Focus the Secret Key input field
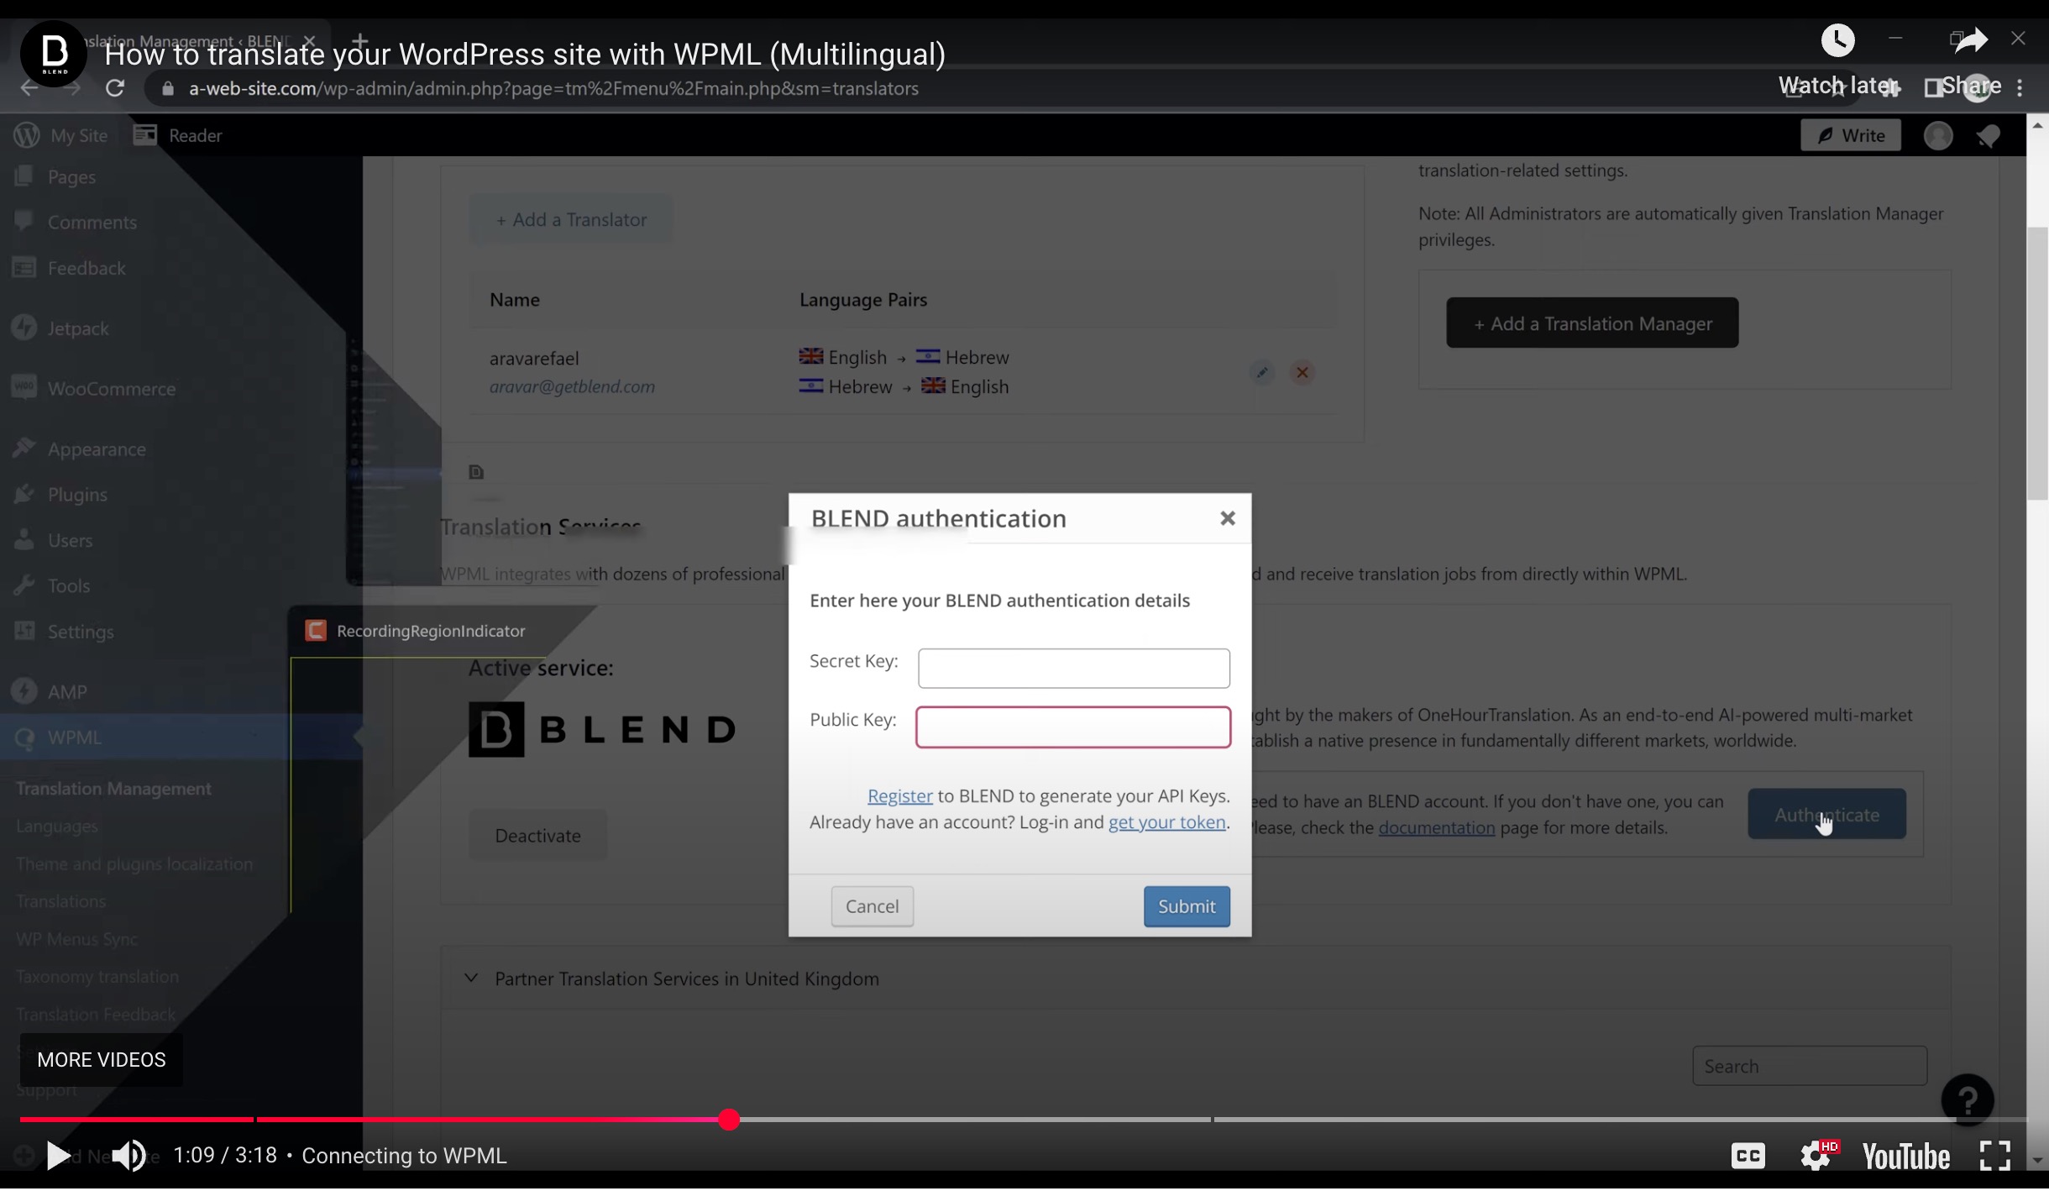Viewport: 2049px width, 1191px height. pyautogui.click(x=1073, y=669)
